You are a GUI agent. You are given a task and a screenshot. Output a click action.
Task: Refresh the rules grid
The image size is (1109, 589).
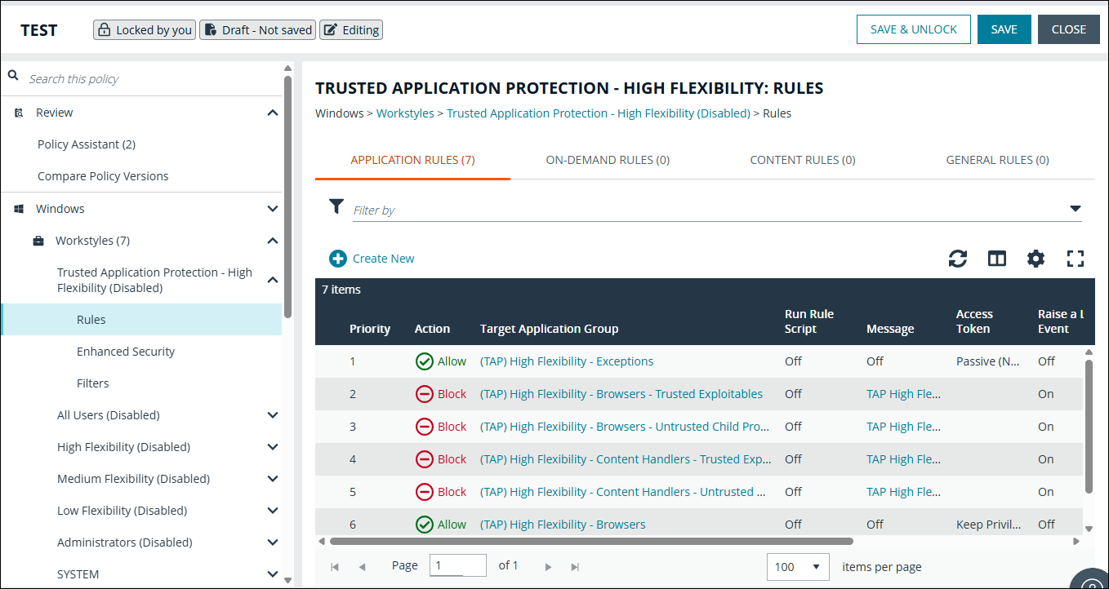tap(958, 258)
